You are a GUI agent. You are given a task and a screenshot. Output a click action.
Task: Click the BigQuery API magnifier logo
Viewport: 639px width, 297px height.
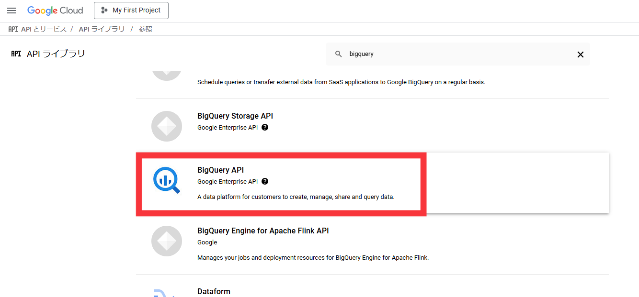pyautogui.click(x=167, y=180)
